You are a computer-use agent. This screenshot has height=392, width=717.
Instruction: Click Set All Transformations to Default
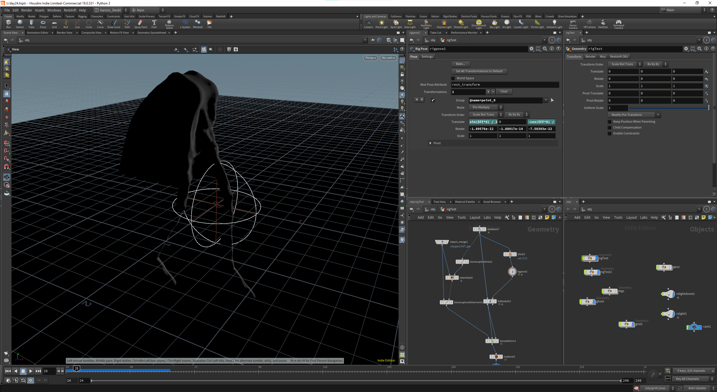point(479,71)
